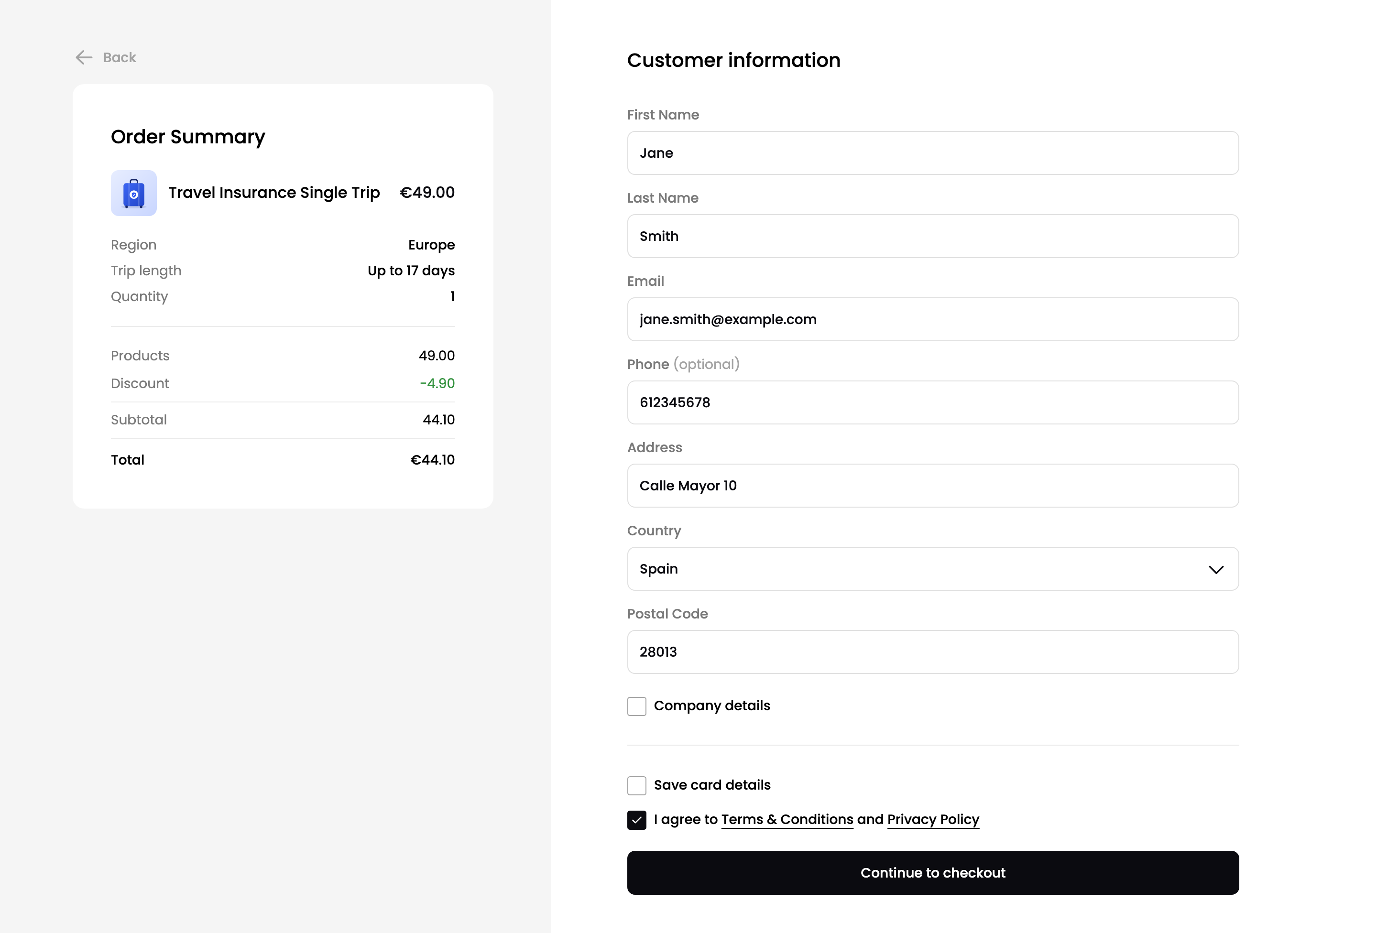Screen dimensions: 1377x933
Task: Click the blue suitcase product icon
Action: click(x=134, y=193)
